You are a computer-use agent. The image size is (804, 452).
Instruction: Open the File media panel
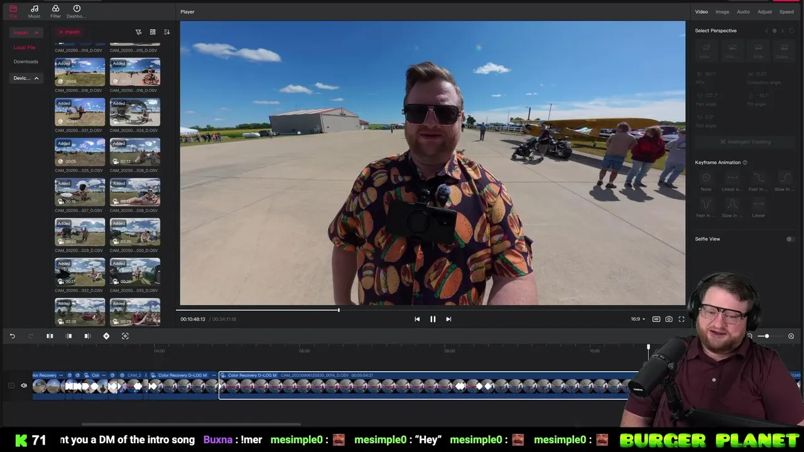(x=13, y=11)
